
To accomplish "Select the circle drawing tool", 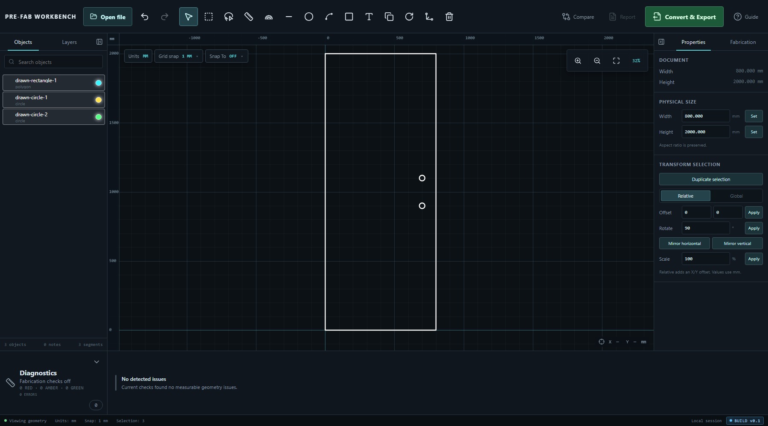I will [x=309, y=17].
